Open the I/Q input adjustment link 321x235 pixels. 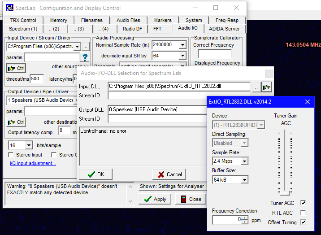coord(33,163)
